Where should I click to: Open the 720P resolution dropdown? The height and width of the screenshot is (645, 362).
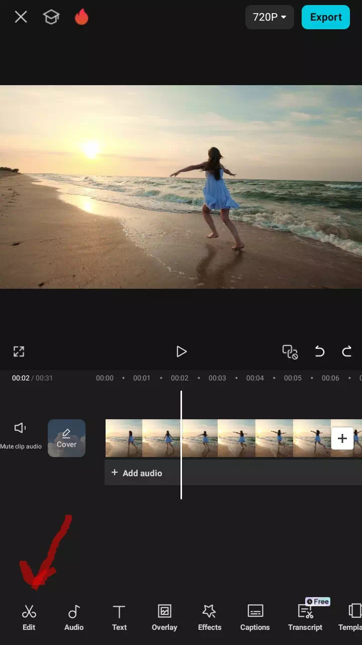click(x=269, y=17)
